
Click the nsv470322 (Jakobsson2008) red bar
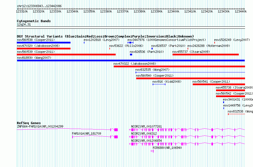click(x=179, y=66)
